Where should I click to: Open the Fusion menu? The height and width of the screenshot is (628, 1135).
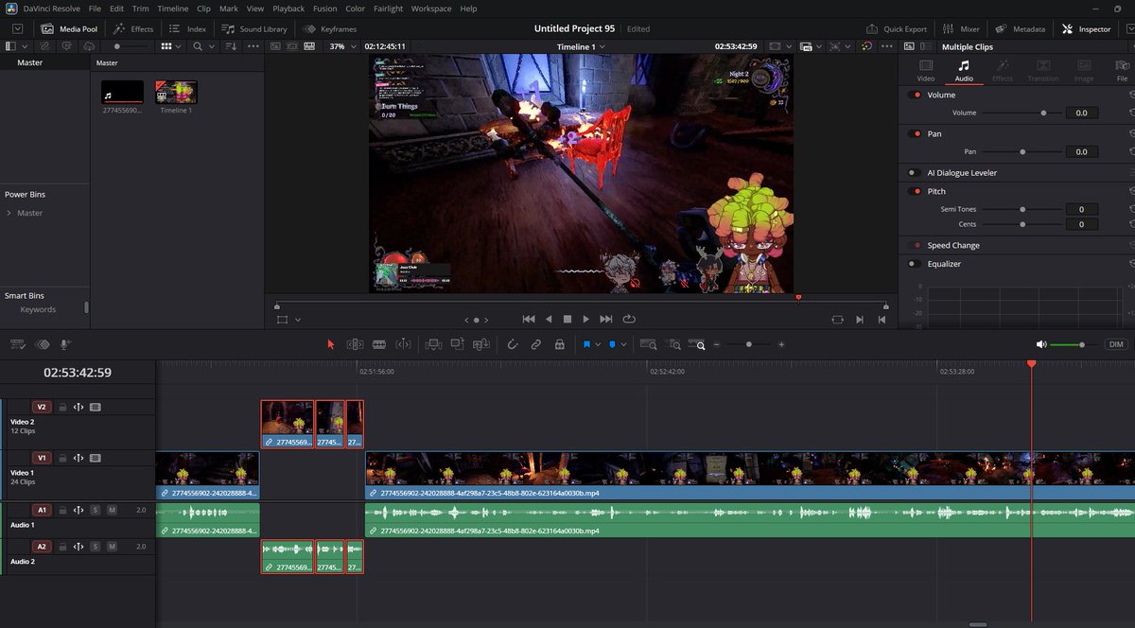(x=324, y=9)
